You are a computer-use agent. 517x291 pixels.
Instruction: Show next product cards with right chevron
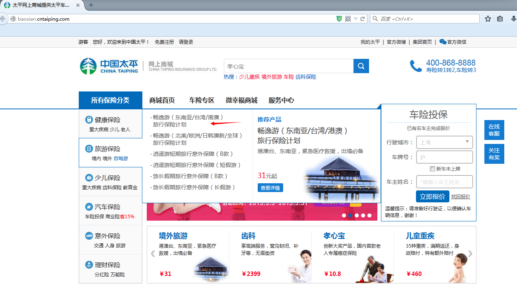[x=470, y=254]
